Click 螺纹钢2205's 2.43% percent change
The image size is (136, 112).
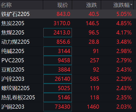tap(124, 88)
